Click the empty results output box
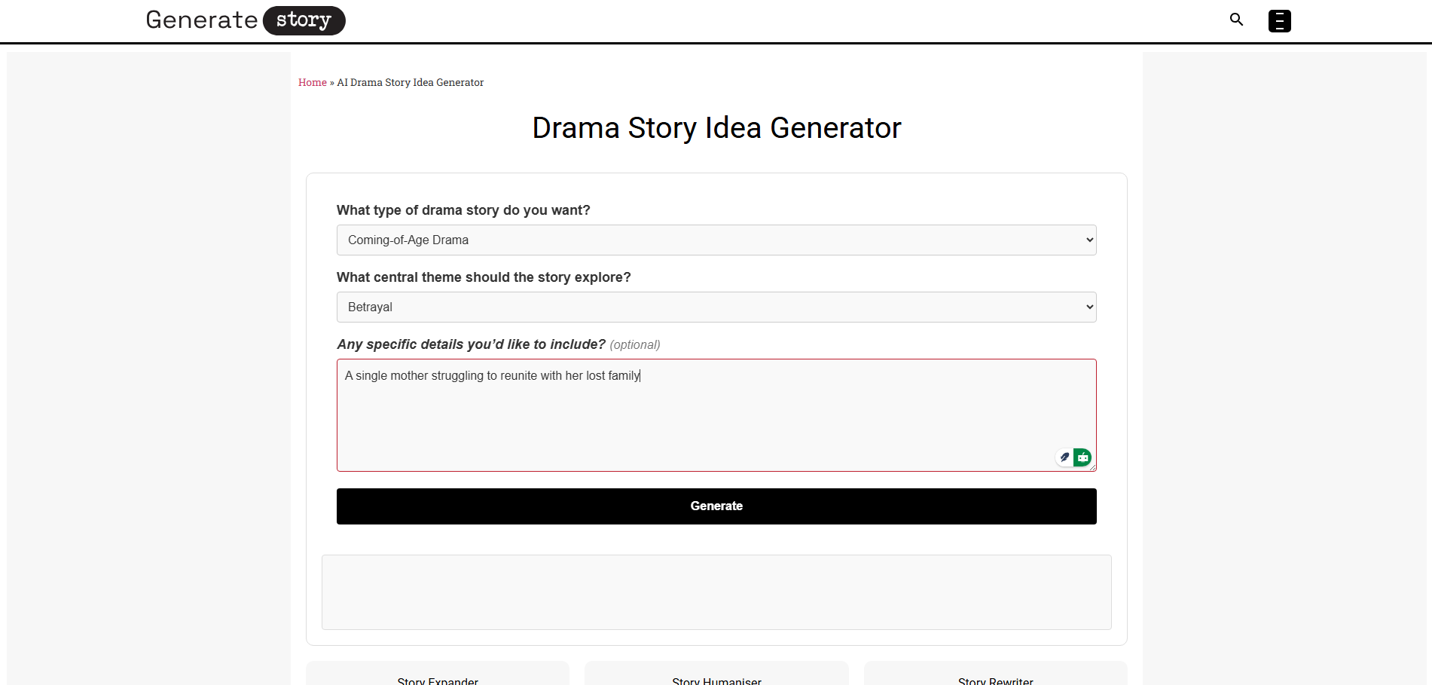Image resolution: width=1432 pixels, height=685 pixels. coord(716,592)
